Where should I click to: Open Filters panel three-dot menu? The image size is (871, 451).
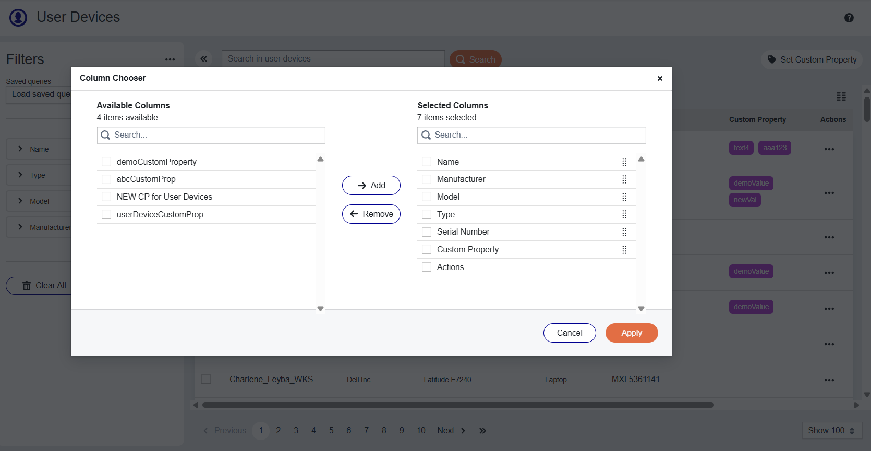170,59
